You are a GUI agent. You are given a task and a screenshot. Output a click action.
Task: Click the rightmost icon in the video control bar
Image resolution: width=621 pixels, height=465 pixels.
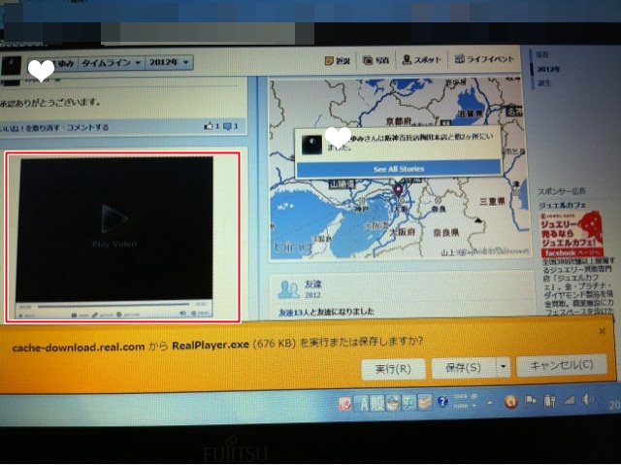point(194,313)
